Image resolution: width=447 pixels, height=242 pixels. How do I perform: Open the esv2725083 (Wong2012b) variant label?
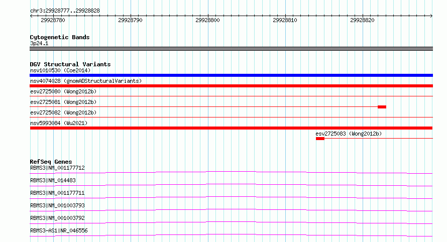349,134
